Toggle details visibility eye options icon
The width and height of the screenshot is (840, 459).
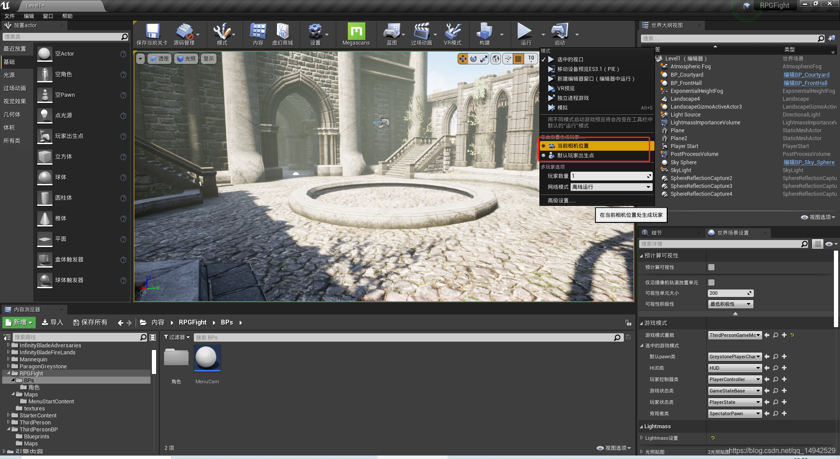(x=831, y=244)
